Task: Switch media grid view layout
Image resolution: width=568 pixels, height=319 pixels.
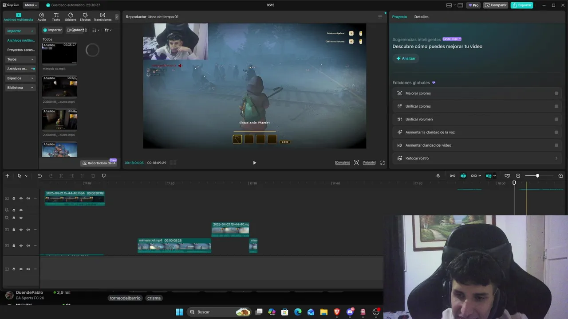Action: (x=85, y=30)
